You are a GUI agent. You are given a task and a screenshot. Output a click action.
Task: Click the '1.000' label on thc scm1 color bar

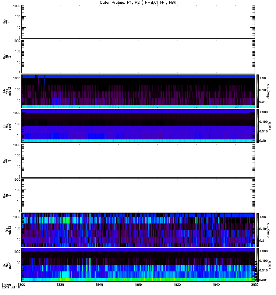click(x=263, y=251)
